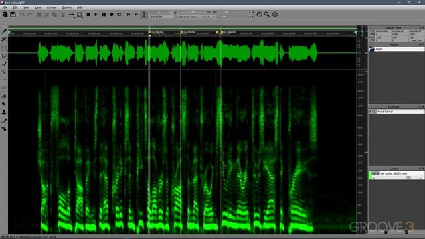Select the magnifier zoom tool

[x=267, y=15]
